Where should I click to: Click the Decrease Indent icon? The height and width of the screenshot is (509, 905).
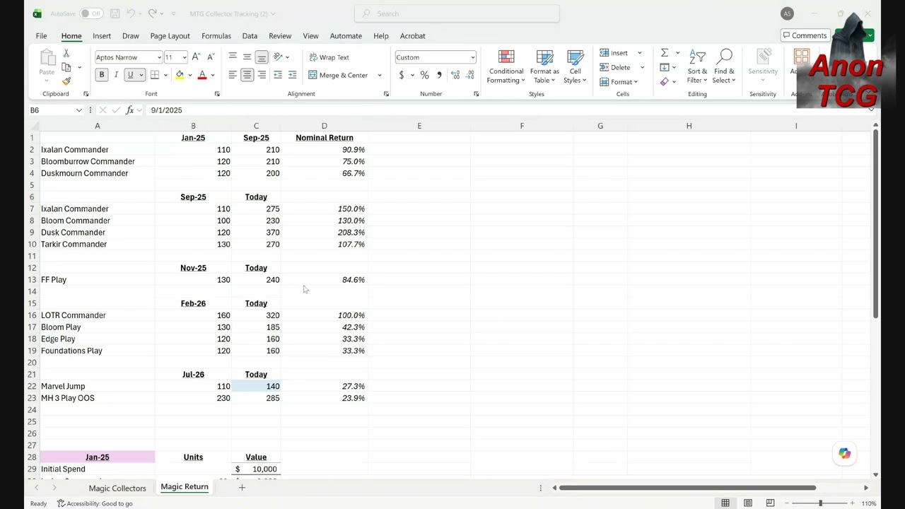pos(278,75)
